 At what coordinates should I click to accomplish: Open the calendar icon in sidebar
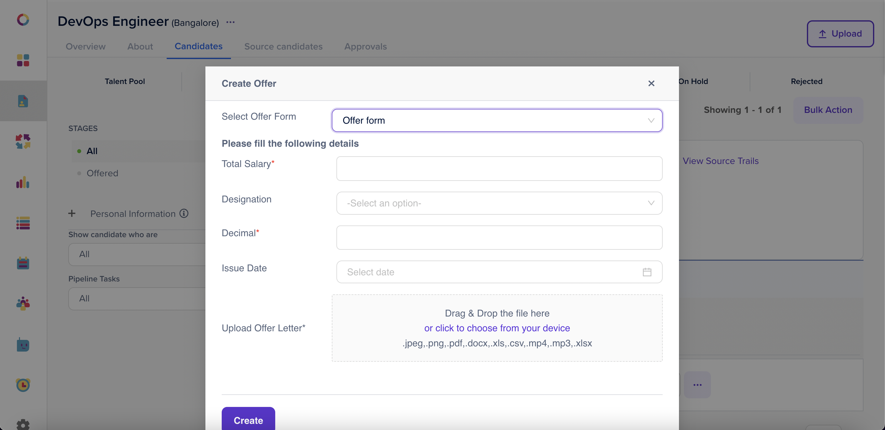click(x=23, y=263)
